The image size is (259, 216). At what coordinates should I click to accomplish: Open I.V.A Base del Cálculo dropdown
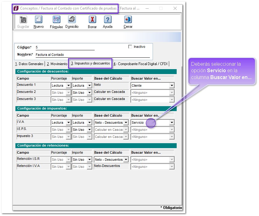click(x=126, y=123)
